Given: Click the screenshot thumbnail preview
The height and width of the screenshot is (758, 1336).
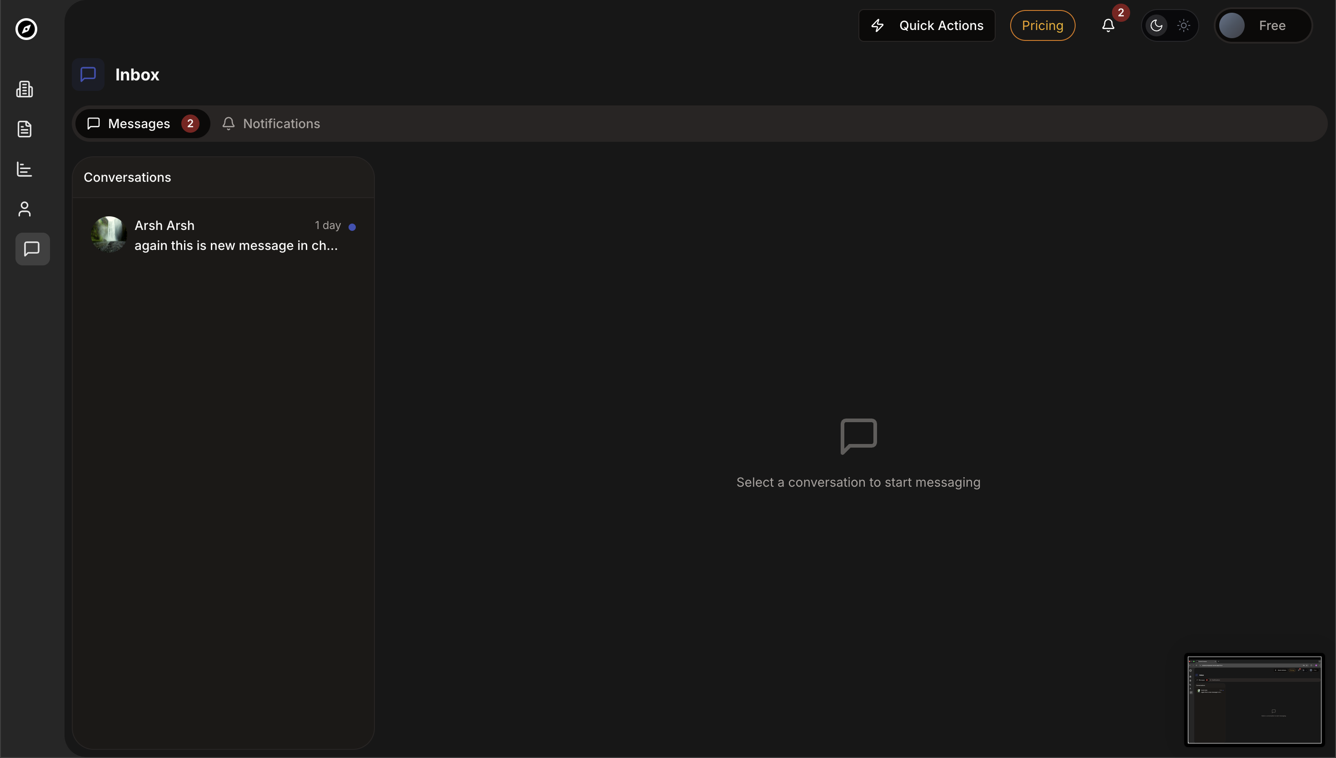Looking at the screenshot, I should pyautogui.click(x=1254, y=700).
